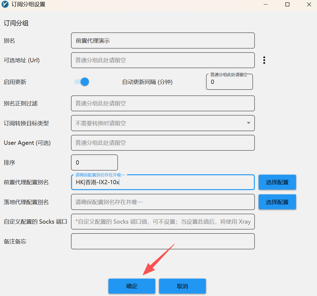The image size is (317, 296).
Task: Select the 备注备忘 text box
Action: 163,241
